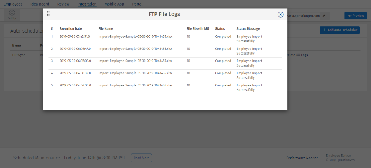
Task: Select execution date 2019-05-30 06:06:47.0
Action: click(x=75, y=49)
